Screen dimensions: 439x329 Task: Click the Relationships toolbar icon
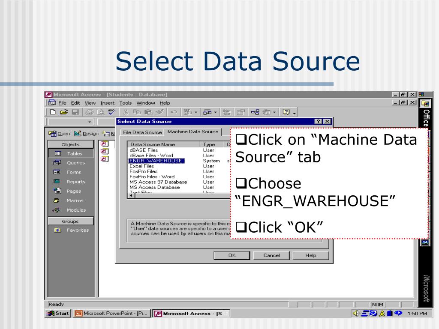(255, 112)
